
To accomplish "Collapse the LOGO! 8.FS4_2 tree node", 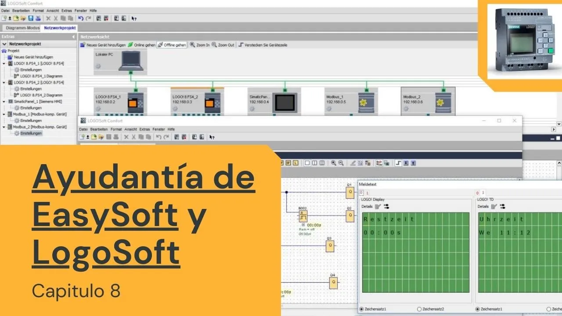I will (x=4, y=82).
